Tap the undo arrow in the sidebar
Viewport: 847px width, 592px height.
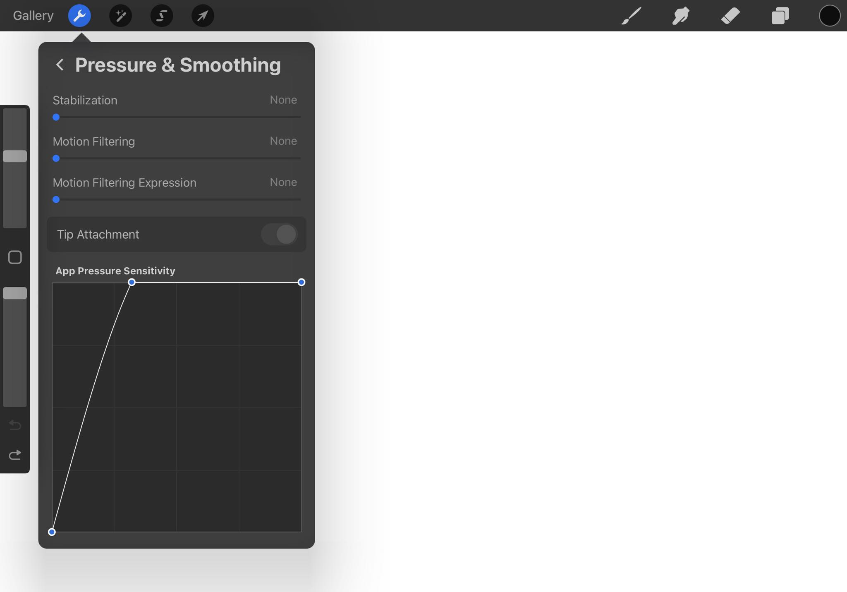coord(15,425)
